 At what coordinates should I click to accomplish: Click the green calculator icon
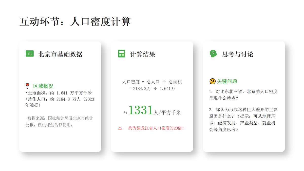tap(122, 54)
